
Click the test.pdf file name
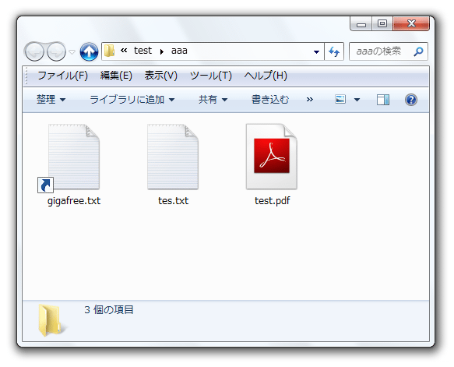[x=273, y=201]
